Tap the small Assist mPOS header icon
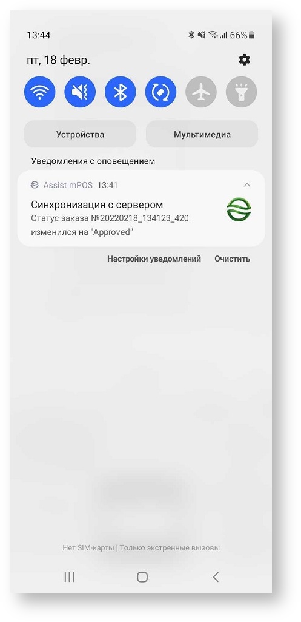This screenshot has height=622, width=301. click(x=35, y=185)
